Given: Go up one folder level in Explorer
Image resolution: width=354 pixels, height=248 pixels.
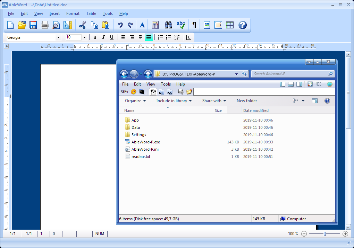Looking at the screenshot, I should (x=148, y=74).
